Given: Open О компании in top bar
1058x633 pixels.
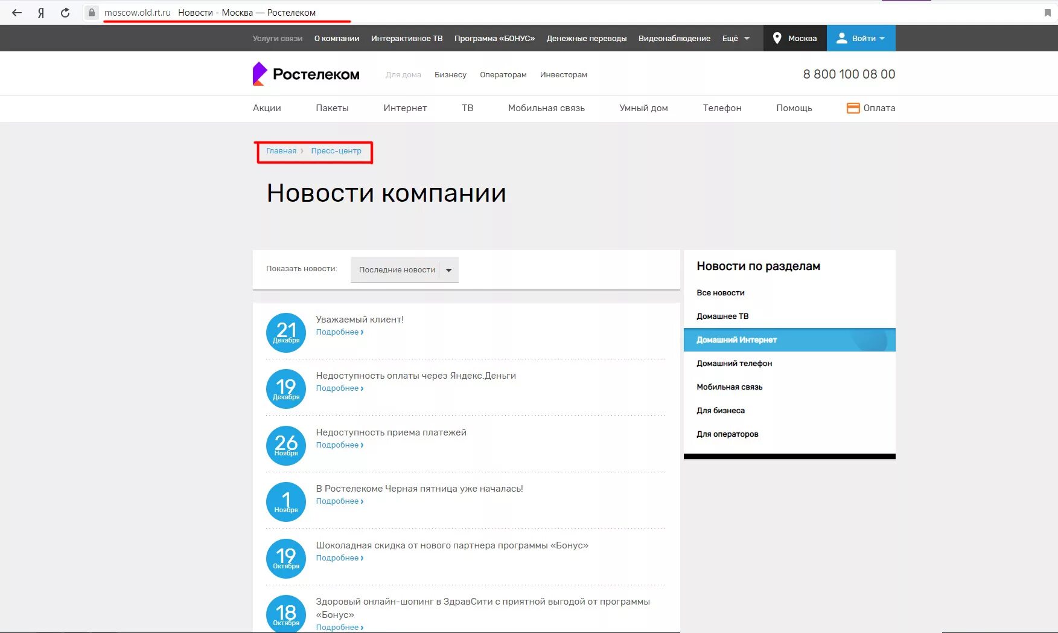Looking at the screenshot, I should [337, 38].
